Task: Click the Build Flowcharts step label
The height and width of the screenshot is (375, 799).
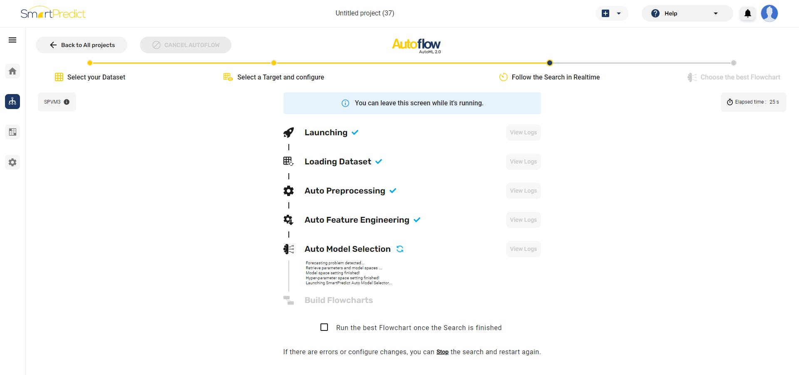Action: (x=339, y=300)
